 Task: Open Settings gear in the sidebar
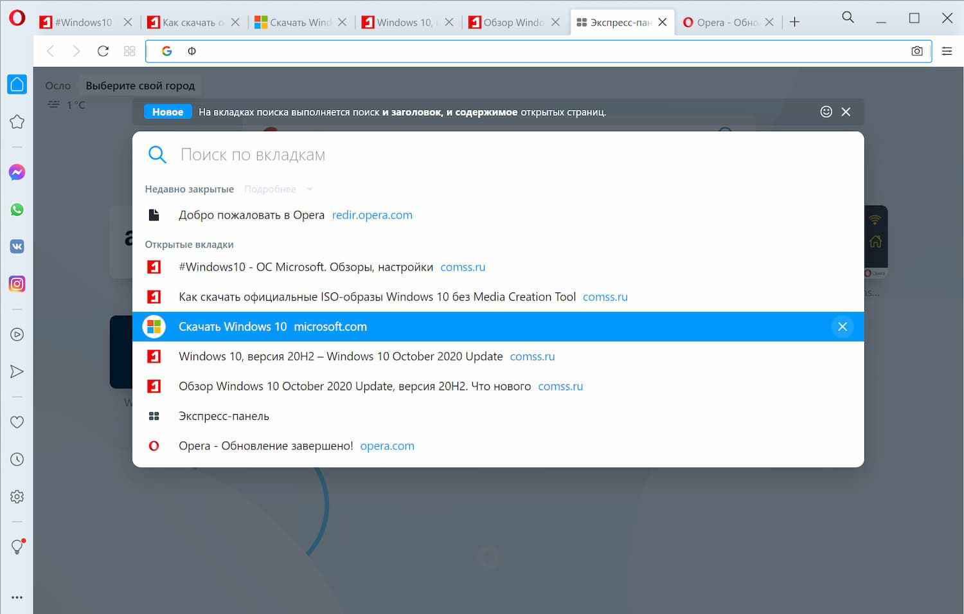[x=17, y=496]
